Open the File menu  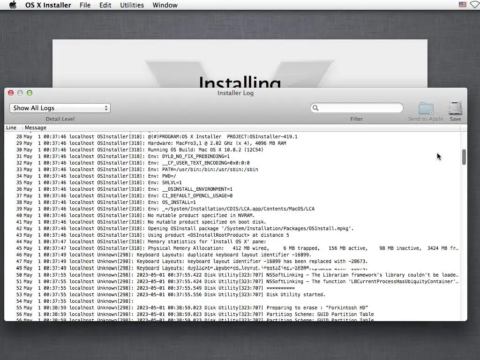[x=85, y=5]
